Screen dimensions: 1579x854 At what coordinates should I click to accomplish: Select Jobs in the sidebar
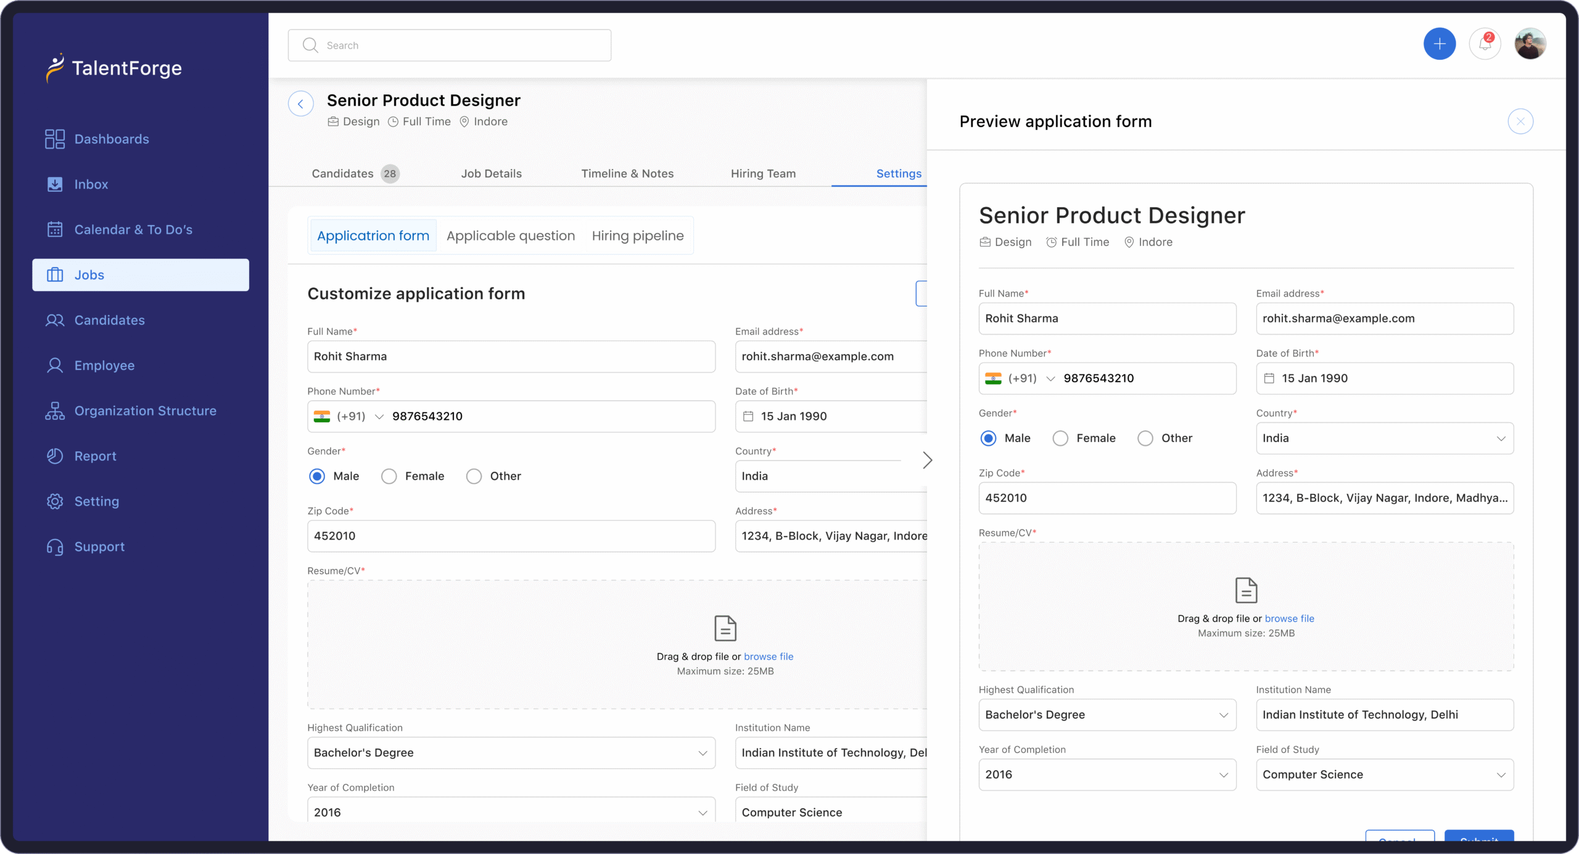(141, 275)
